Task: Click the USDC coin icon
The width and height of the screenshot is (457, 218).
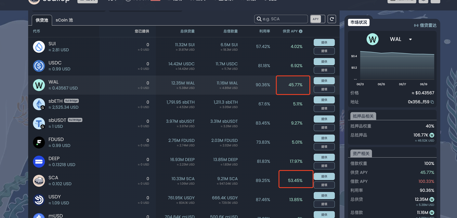Action: (x=39, y=66)
